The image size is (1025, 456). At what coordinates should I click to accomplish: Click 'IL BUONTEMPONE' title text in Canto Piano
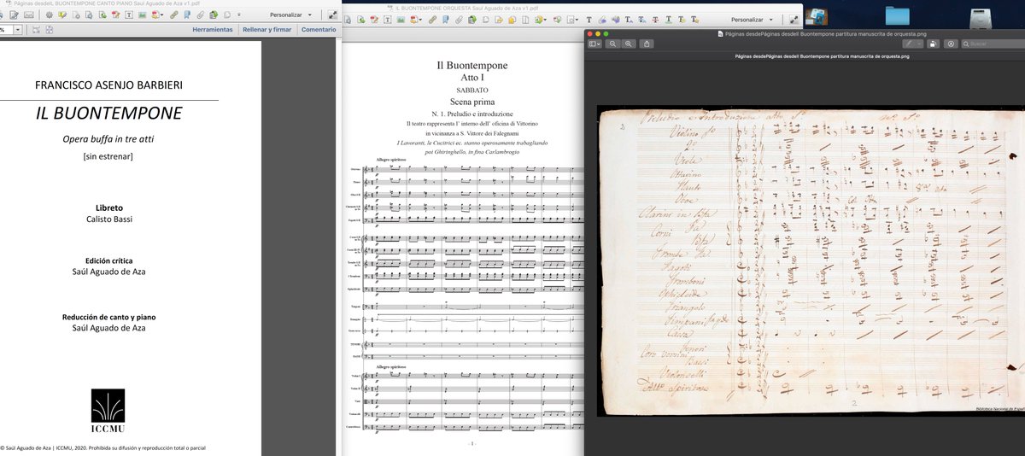pyautogui.click(x=108, y=113)
